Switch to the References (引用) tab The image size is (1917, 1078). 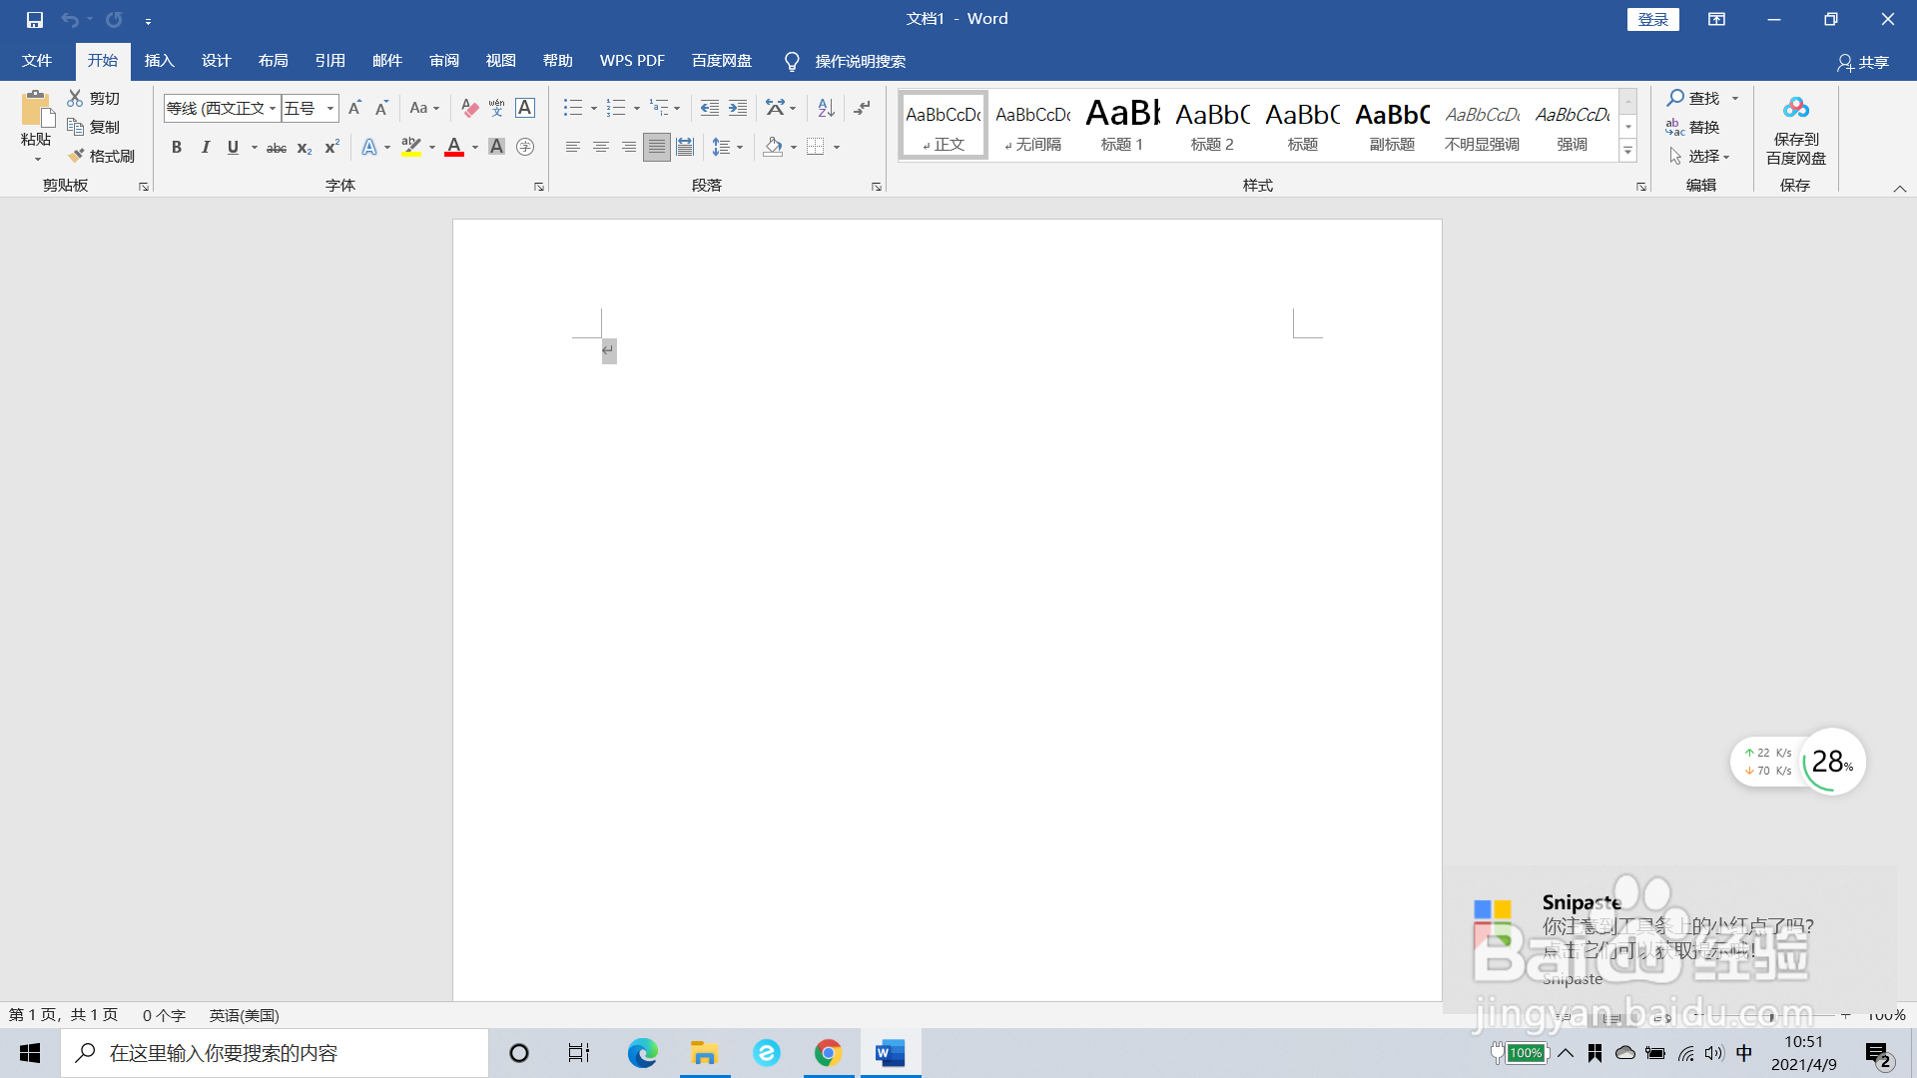(x=330, y=61)
